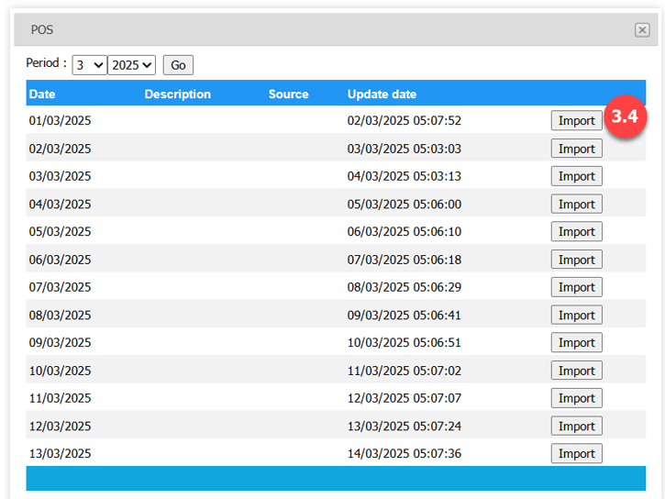Click the red 3.4 step marker
The height and width of the screenshot is (499, 665).
point(625,117)
